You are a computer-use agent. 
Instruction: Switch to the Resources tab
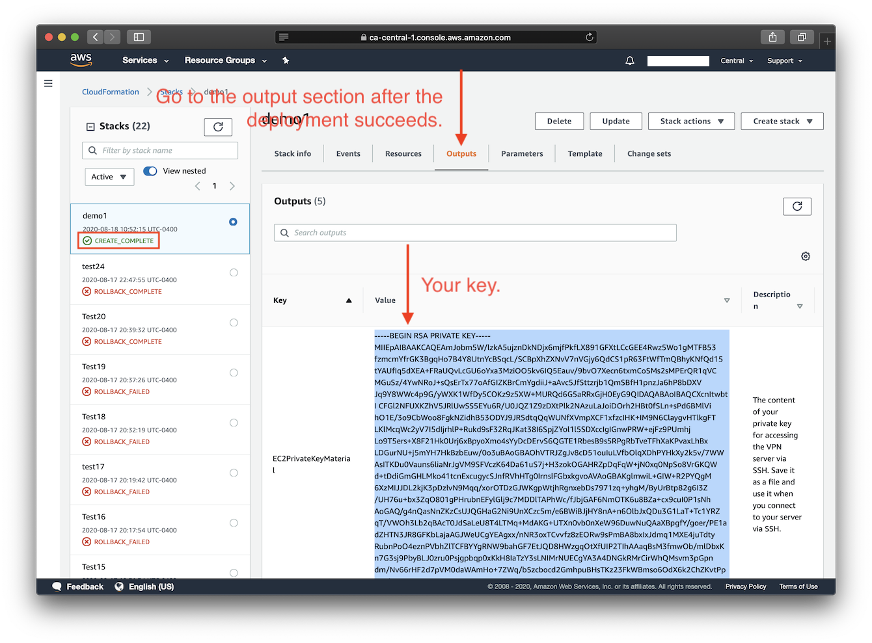click(x=403, y=154)
